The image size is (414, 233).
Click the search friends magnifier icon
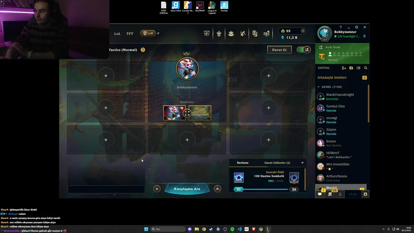click(x=365, y=68)
